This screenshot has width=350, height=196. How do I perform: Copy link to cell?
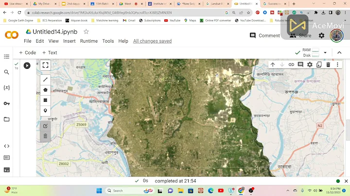click(x=291, y=65)
